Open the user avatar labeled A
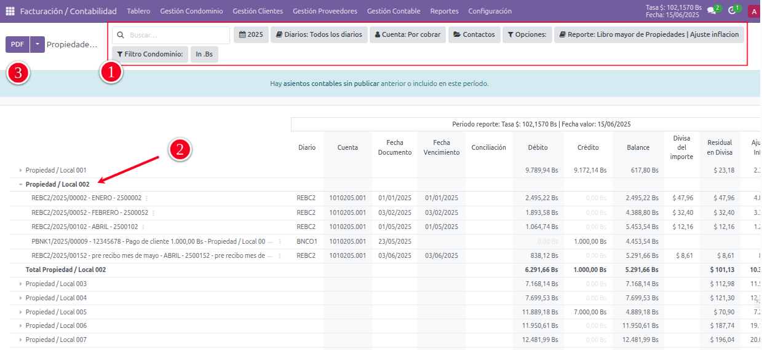The width and height of the screenshot is (762, 350). (754, 11)
